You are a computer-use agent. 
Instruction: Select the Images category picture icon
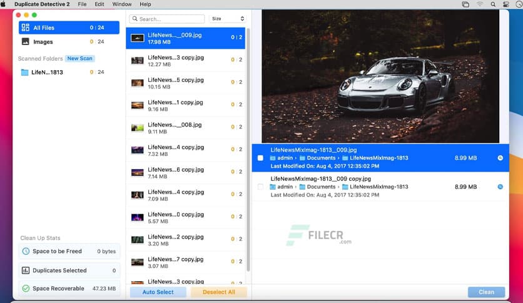[26, 42]
